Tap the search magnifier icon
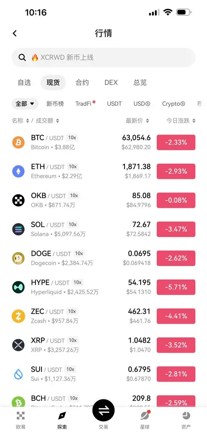The image size is (207, 447). click(22, 57)
